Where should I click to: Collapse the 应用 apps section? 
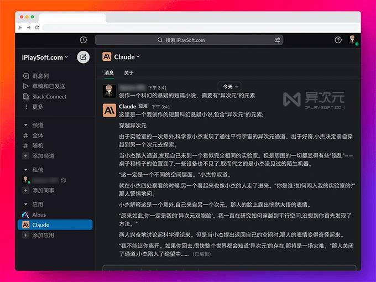(25, 204)
